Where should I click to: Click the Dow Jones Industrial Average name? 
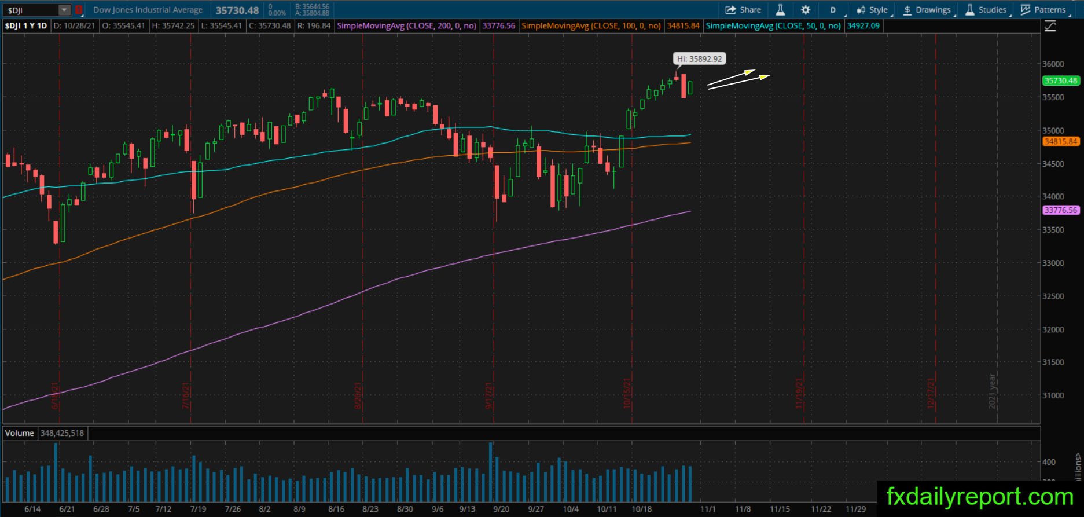pos(148,10)
